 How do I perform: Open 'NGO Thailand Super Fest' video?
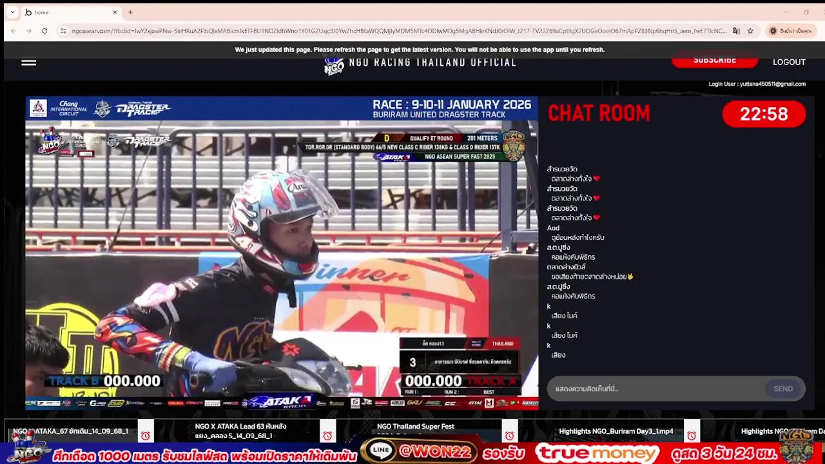point(416,427)
